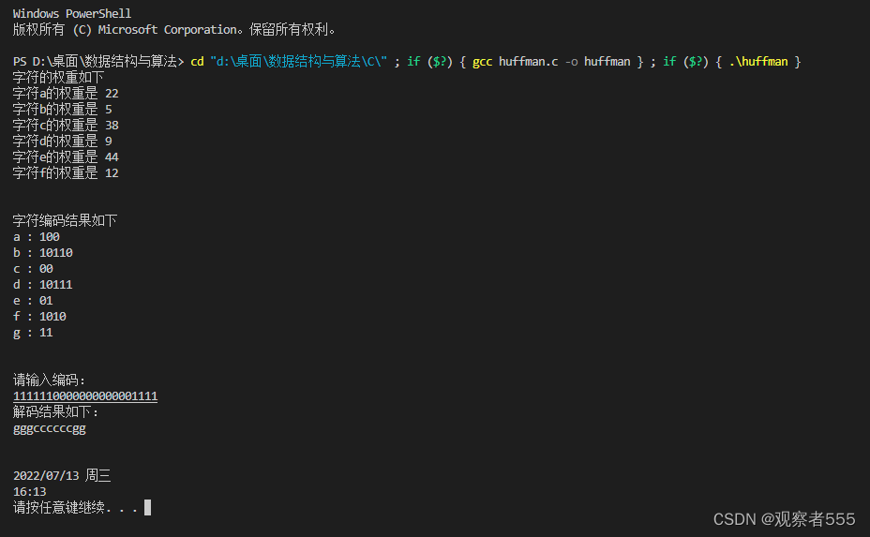
Task: Click the decoded result gggccccccgg
Action: tap(49, 428)
